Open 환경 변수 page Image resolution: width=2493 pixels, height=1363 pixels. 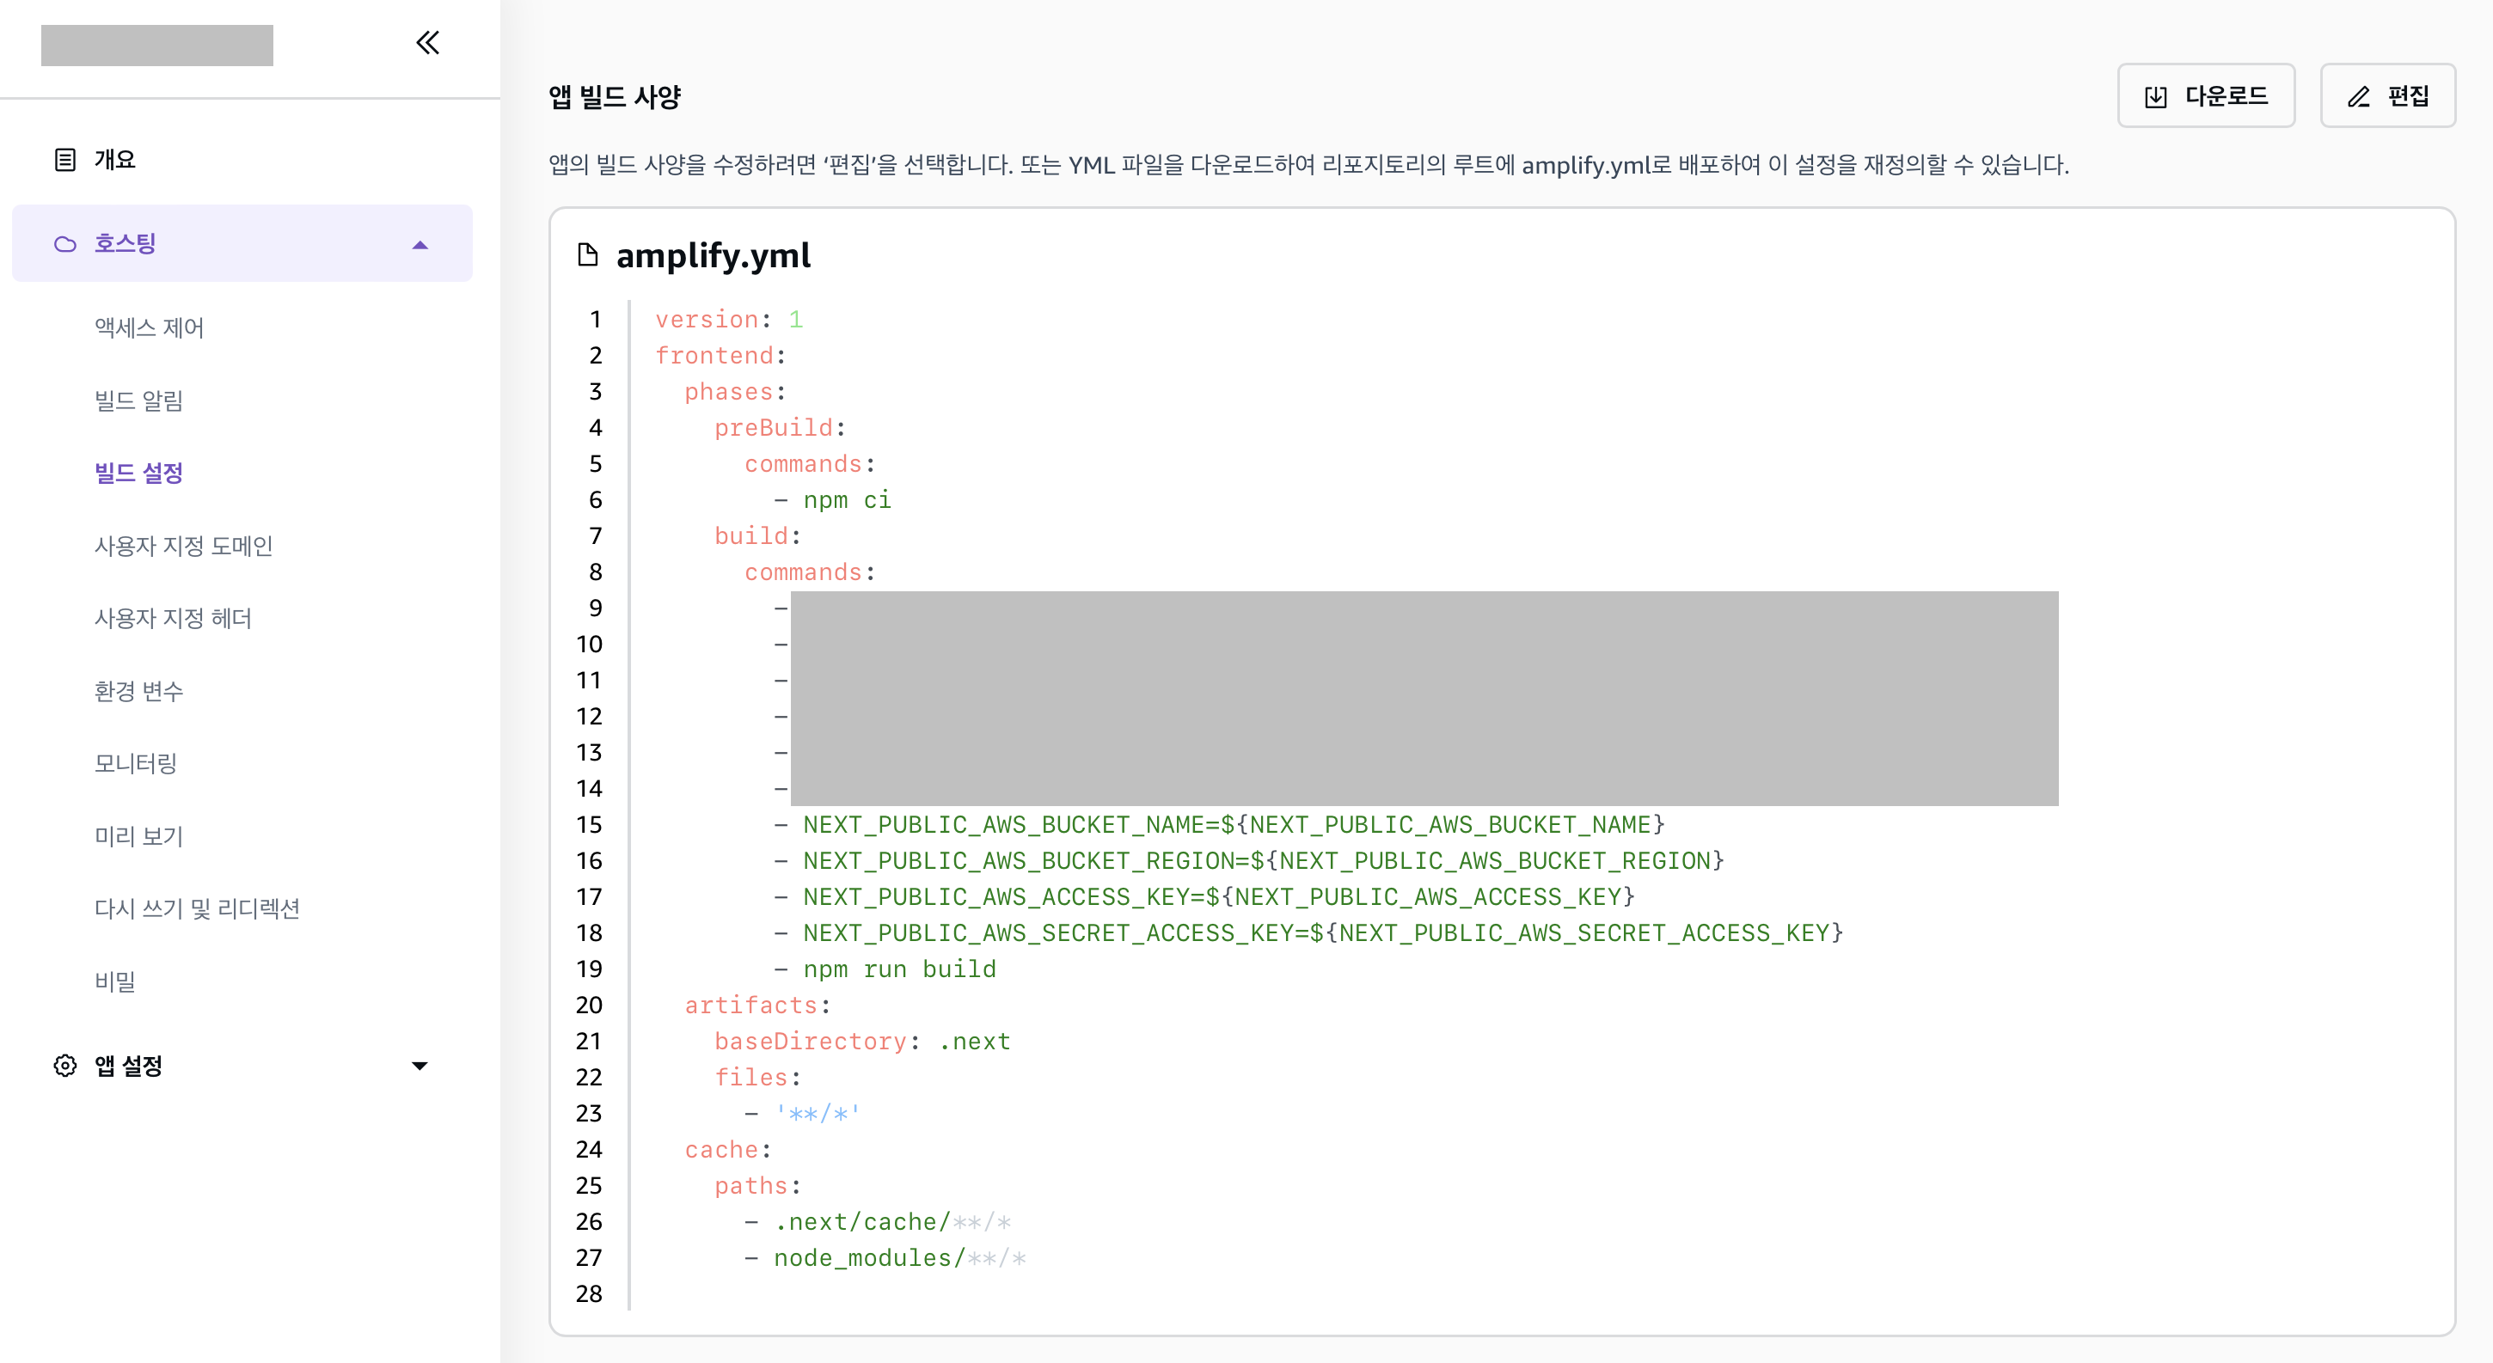click(x=138, y=691)
